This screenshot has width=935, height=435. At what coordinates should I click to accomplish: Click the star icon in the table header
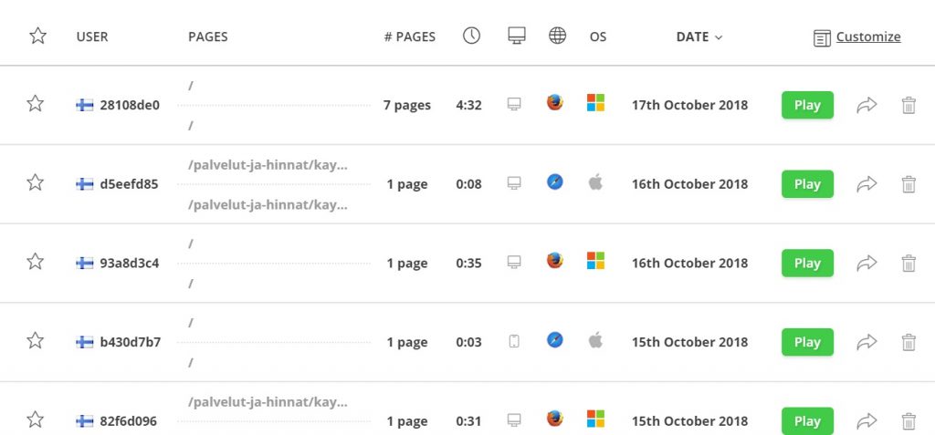tap(37, 36)
